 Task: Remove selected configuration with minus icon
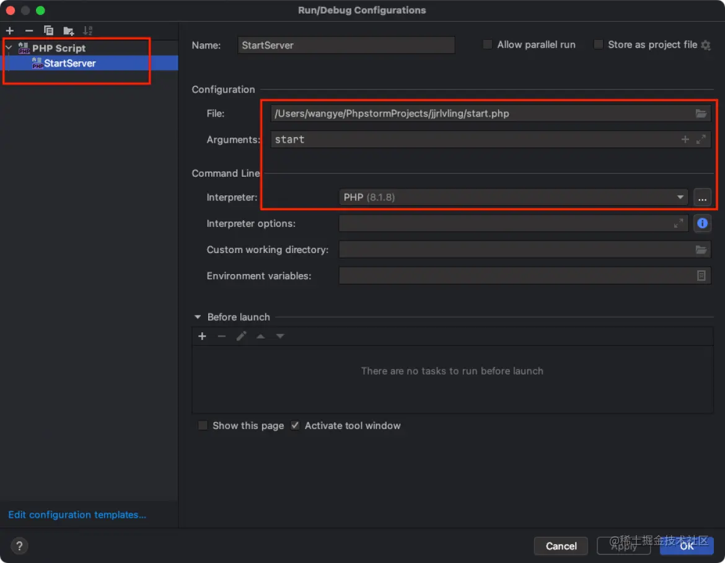pyautogui.click(x=29, y=30)
